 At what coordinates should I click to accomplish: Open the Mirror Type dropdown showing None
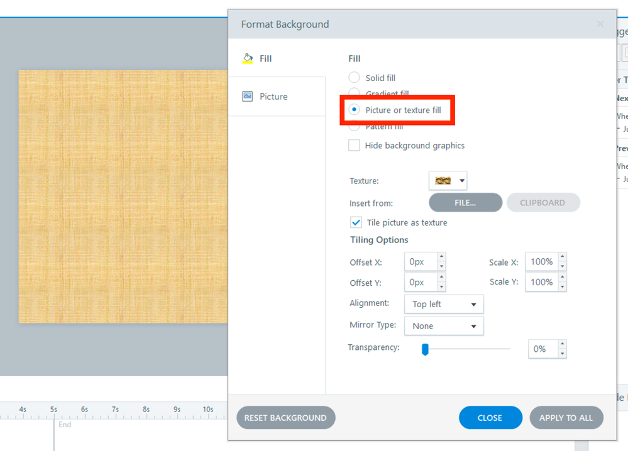[x=444, y=326]
